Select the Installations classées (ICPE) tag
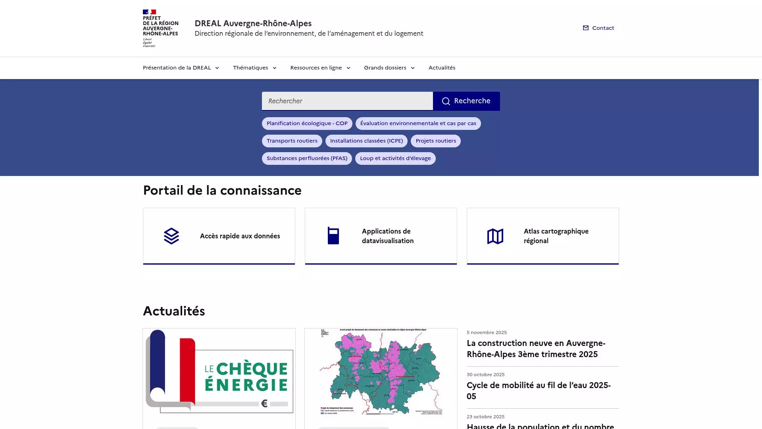The height and width of the screenshot is (429, 762). point(366,141)
